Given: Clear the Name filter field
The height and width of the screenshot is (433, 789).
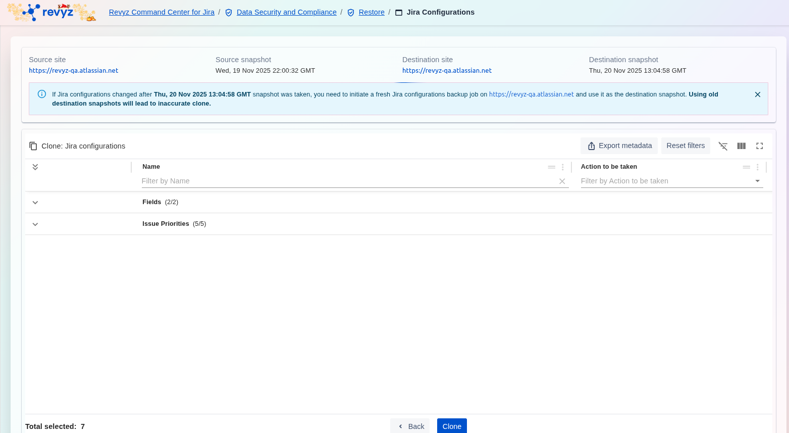Looking at the screenshot, I should click(x=562, y=181).
